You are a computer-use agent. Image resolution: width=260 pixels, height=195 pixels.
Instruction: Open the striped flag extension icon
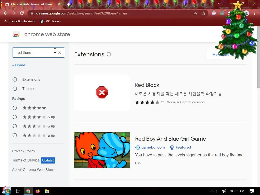(x=214, y=13)
